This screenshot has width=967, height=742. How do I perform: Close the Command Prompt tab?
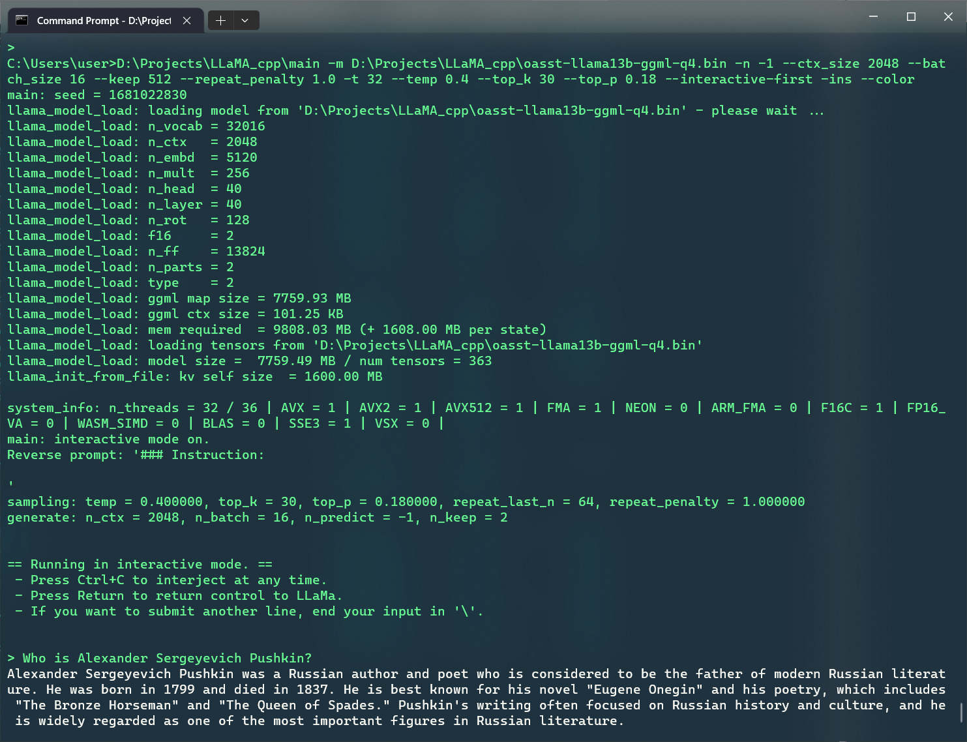pyautogui.click(x=186, y=20)
